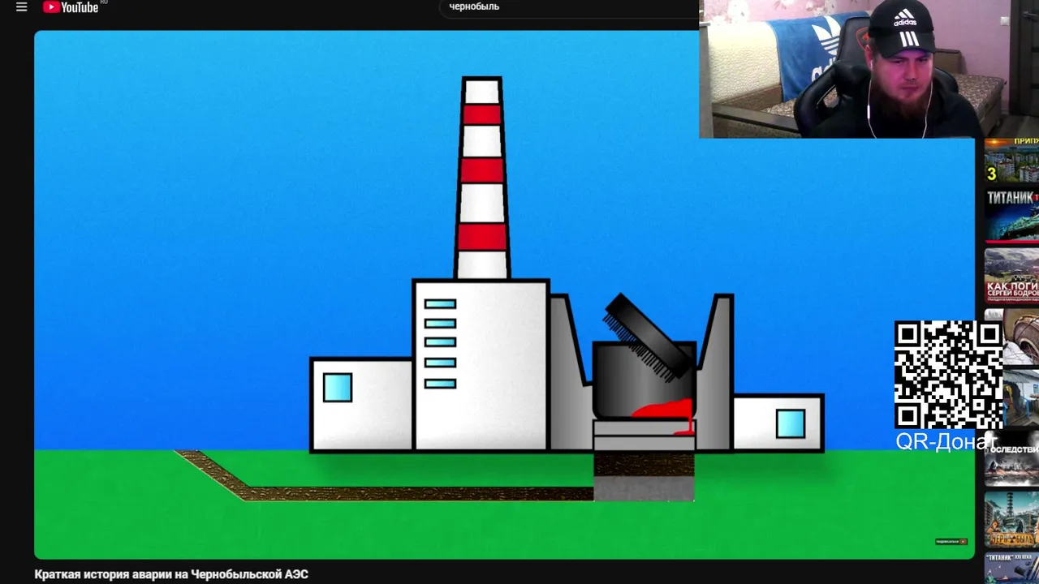Image resolution: width=1039 pixels, height=584 pixels.
Task: Open the "ТИТАНИК" recommended video with ship
Action: click(x=1011, y=217)
